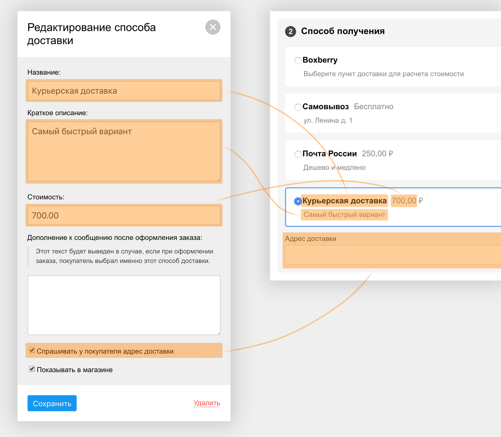The width and height of the screenshot is (501, 437).
Task: Click resize handle of the order message textarea
Action: coord(218,333)
